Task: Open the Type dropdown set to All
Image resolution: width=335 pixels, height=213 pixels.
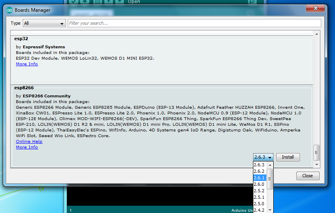Action: pyautogui.click(x=44, y=23)
